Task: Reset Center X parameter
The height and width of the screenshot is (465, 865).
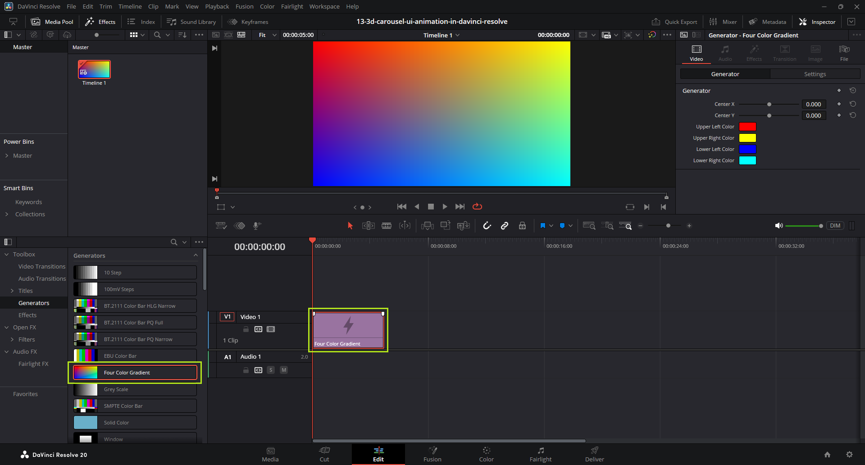Action: point(852,104)
